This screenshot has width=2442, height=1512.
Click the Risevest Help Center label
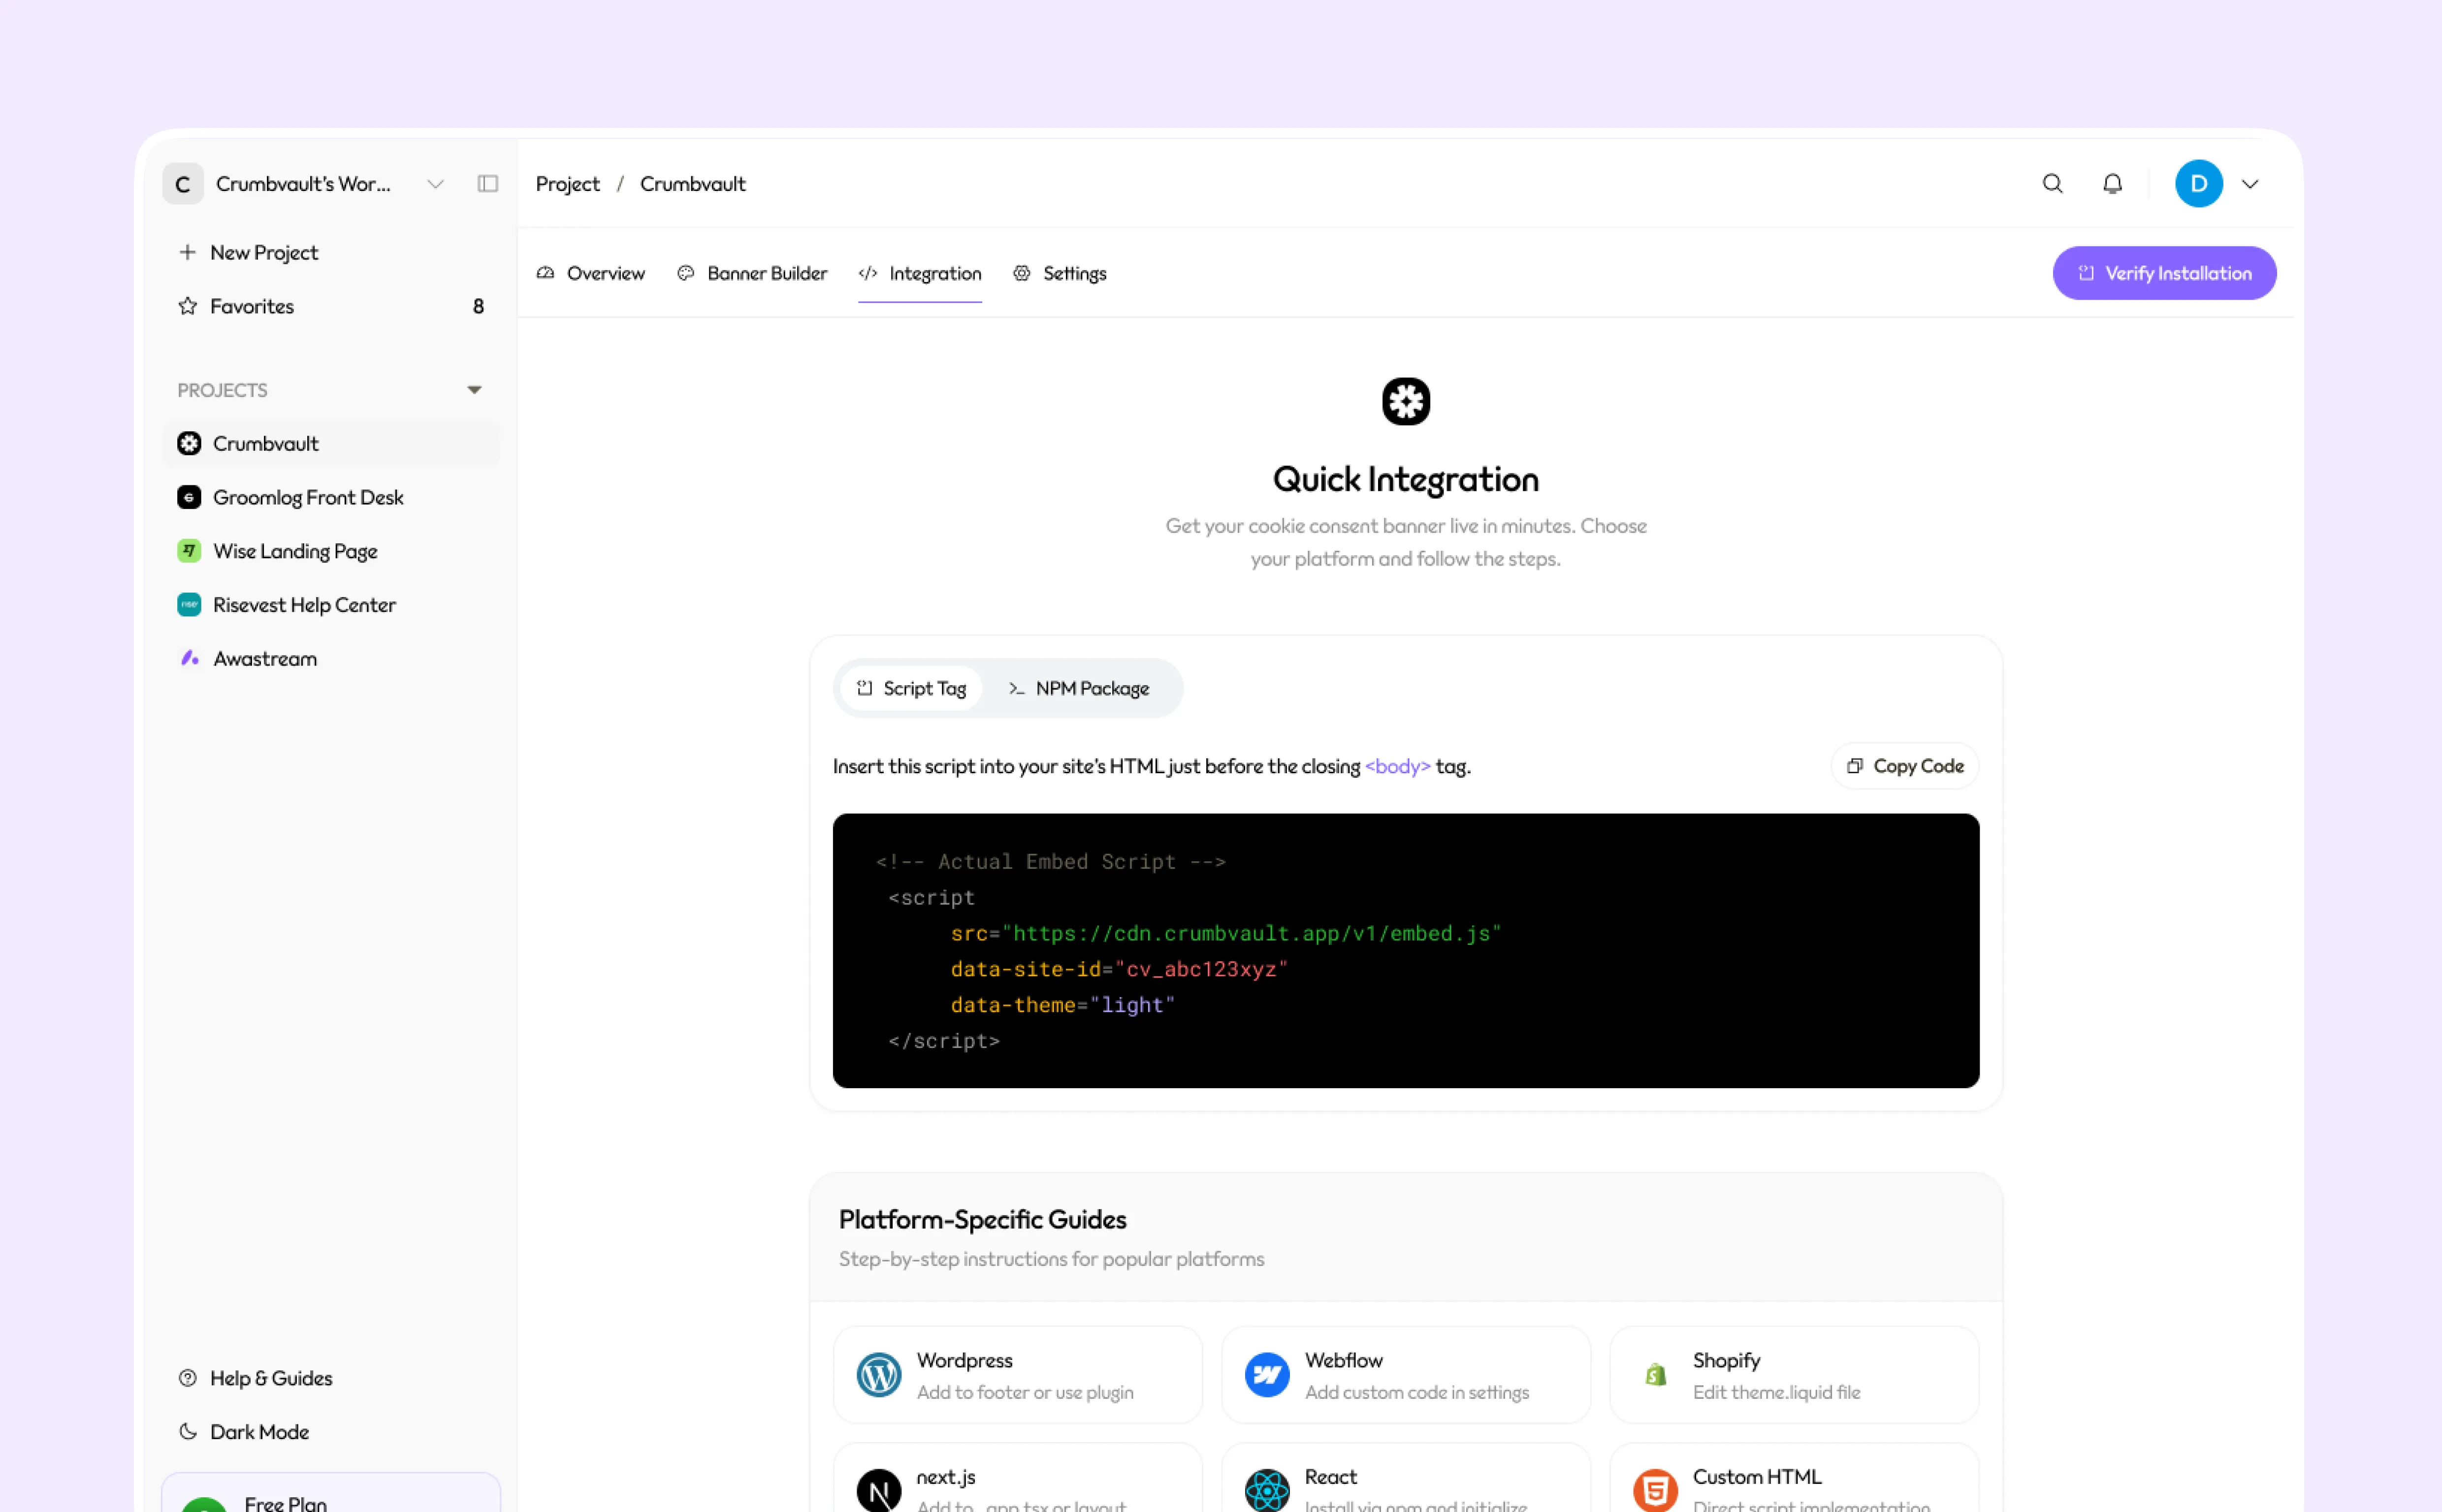coord(304,605)
